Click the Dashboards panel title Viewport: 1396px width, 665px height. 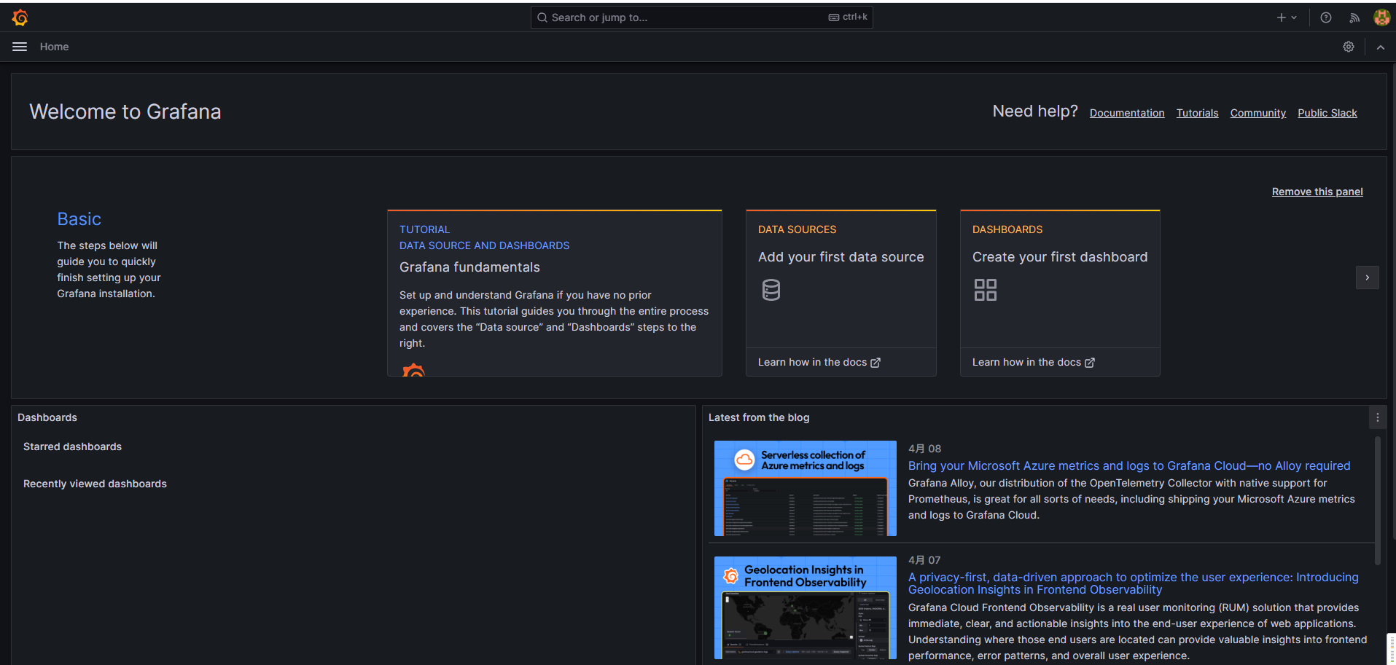(47, 417)
